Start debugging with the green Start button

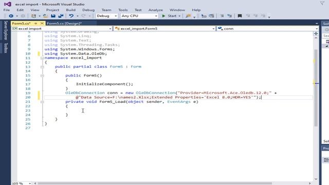pyautogui.click(x=169, y=16)
